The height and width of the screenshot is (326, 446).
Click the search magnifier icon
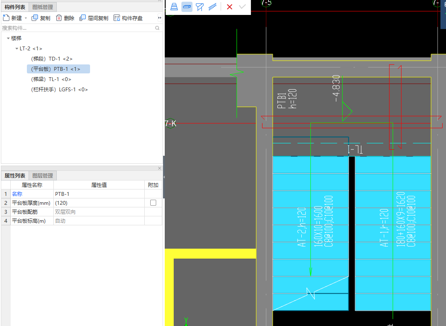pos(157,28)
